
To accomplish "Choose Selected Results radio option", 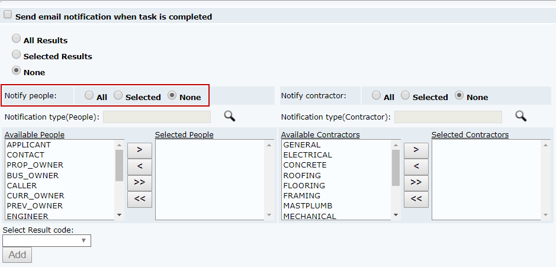I will pyautogui.click(x=17, y=55).
